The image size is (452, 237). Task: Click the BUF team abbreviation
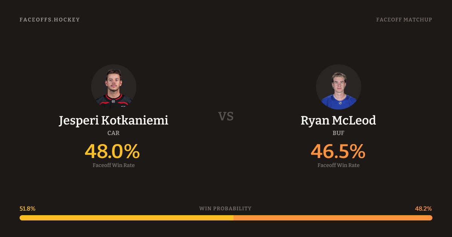coord(338,133)
